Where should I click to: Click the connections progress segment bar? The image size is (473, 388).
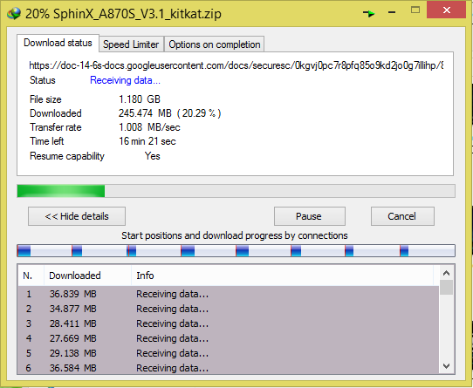tap(236, 251)
